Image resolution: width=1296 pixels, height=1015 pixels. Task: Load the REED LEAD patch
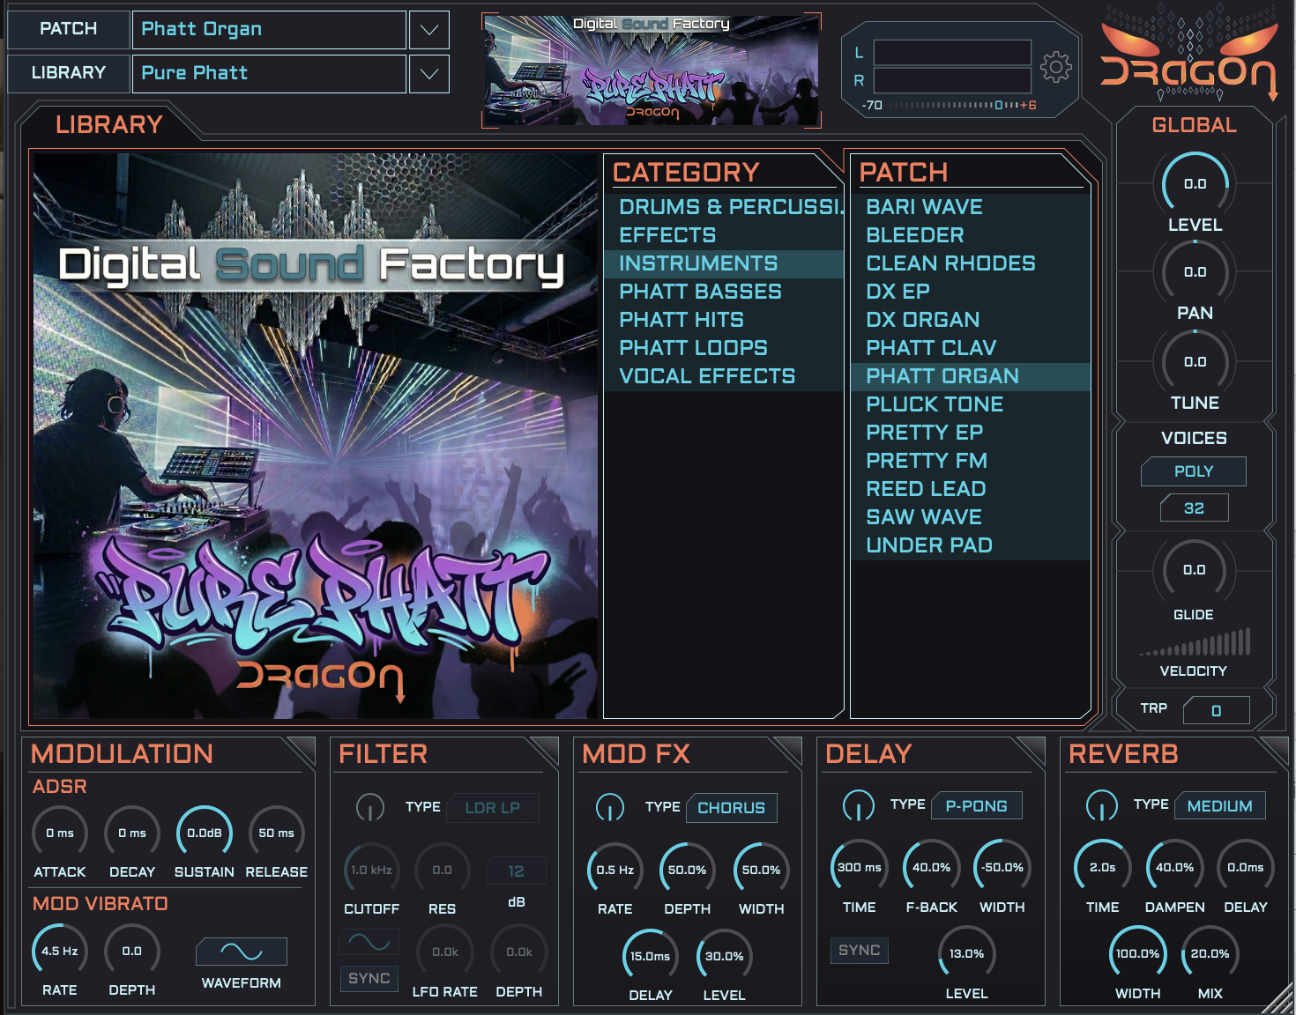pos(971,489)
